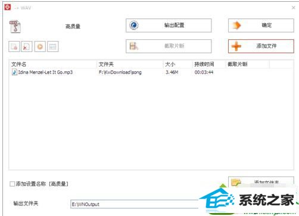The image size is (299, 216).
Task: Click the 截取片断 clip button
Action: [x=169, y=46]
